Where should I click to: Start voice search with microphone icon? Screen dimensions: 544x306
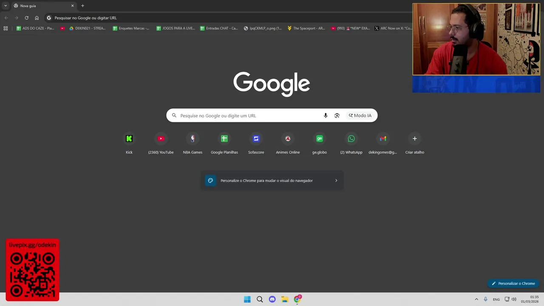(x=326, y=116)
